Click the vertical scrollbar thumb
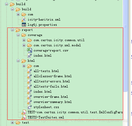Viewport: 132px width, 126px height. point(125,46)
